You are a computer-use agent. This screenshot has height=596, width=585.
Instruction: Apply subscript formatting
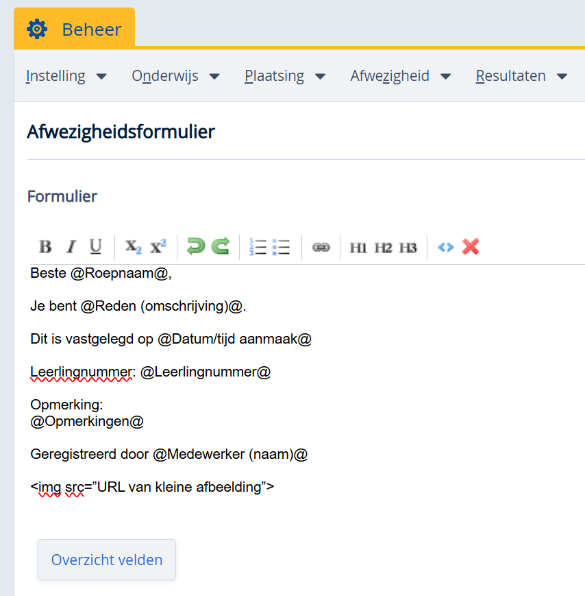point(133,247)
